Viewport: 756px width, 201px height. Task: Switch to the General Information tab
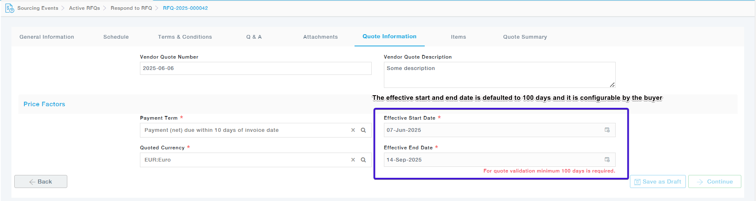click(47, 37)
